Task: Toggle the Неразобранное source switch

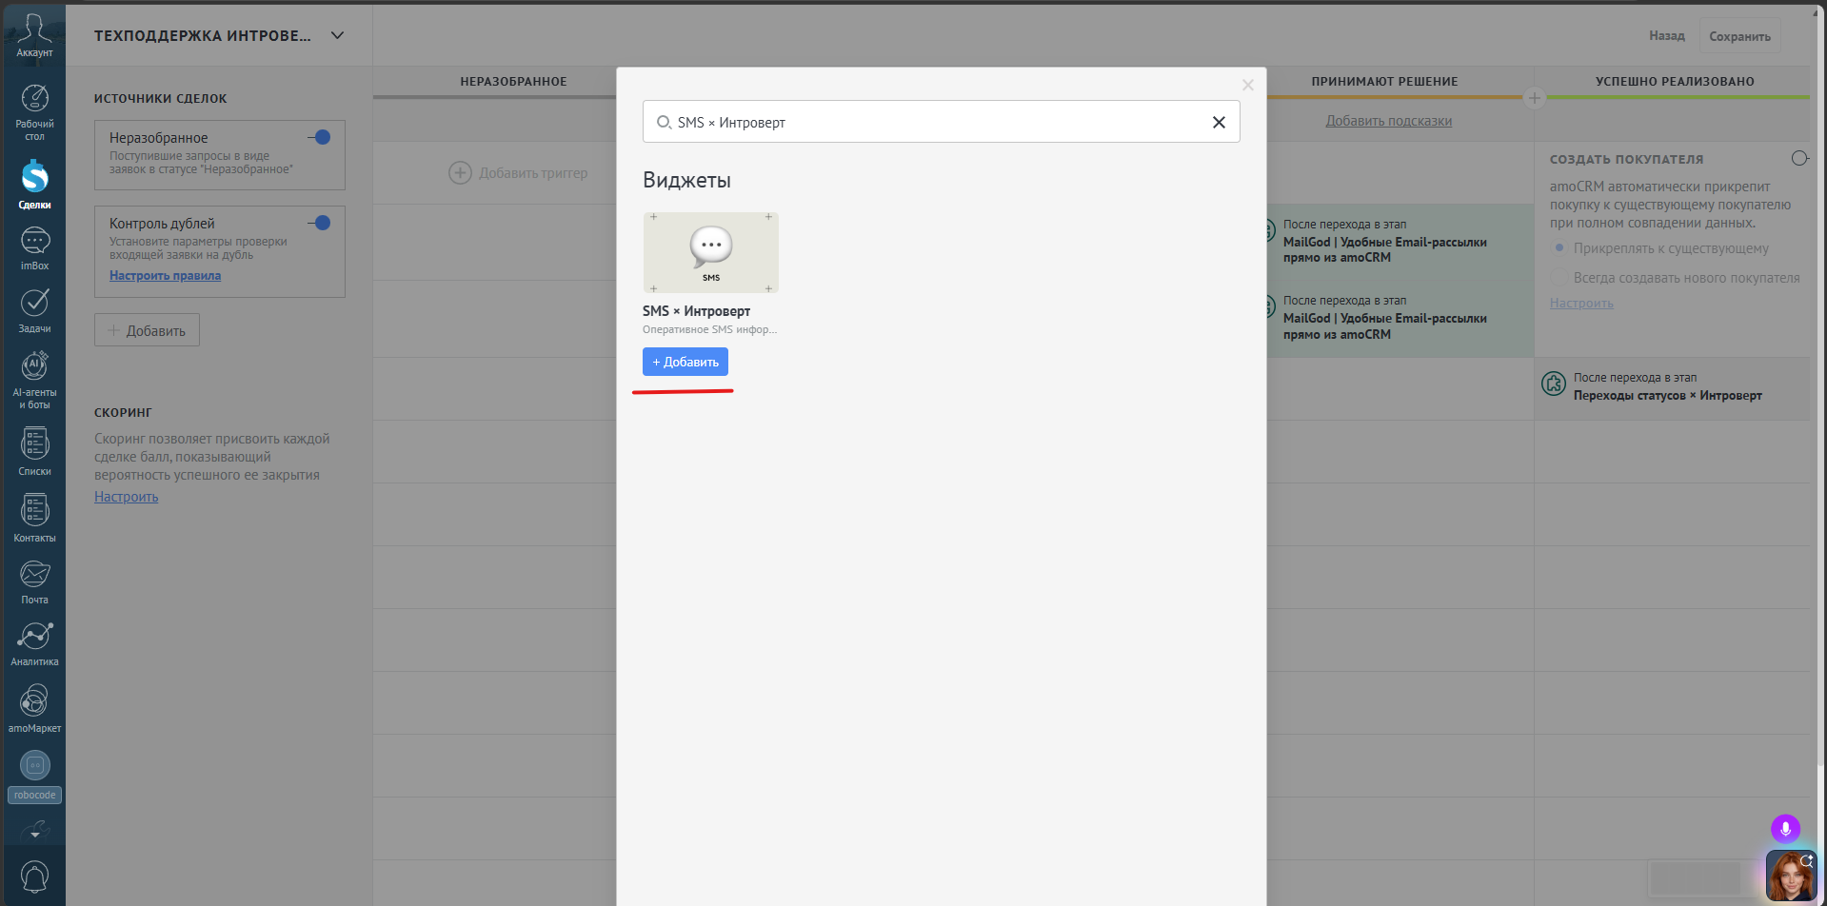Action: 319,137
